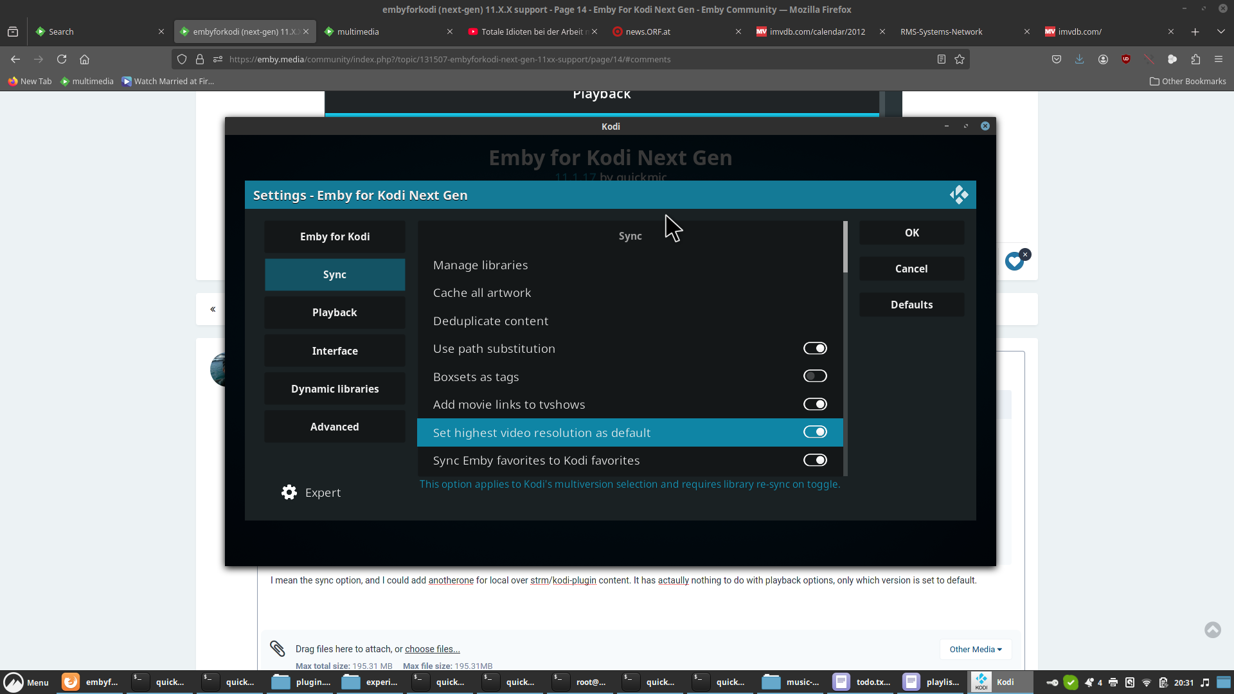The height and width of the screenshot is (694, 1234).
Task: Click the paperclip attach files icon
Action: (x=278, y=648)
